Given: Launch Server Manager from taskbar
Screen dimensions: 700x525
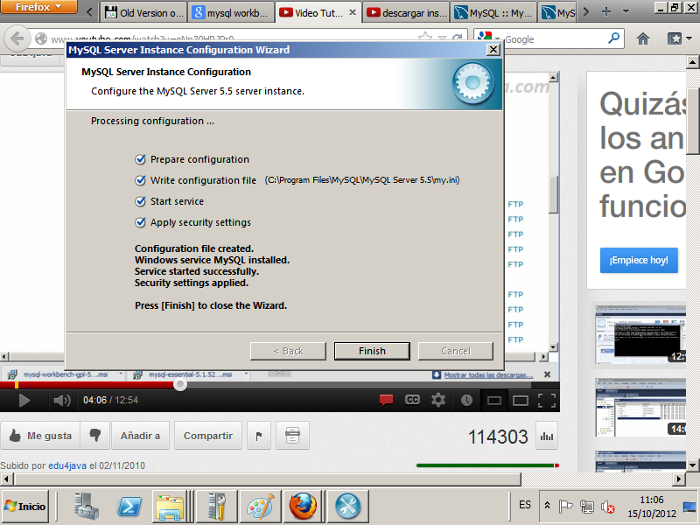Looking at the screenshot, I should [x=86, y=507].
